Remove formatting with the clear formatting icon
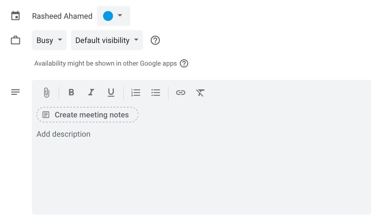Viewport: 378px width, 221px height. 200,93
